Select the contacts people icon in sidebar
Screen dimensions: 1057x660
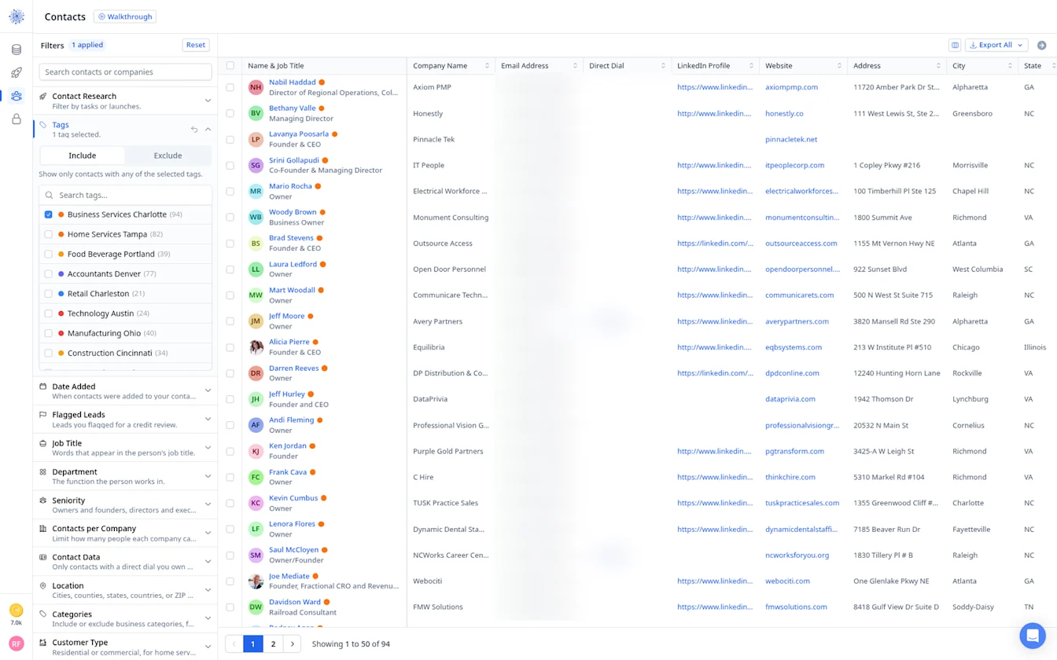coord(17,96)
